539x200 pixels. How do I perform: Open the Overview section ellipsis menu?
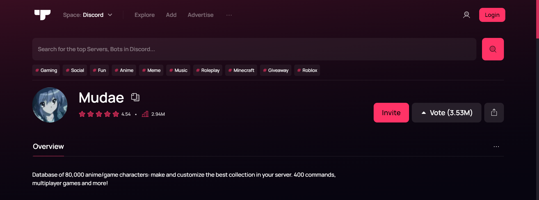496,147
